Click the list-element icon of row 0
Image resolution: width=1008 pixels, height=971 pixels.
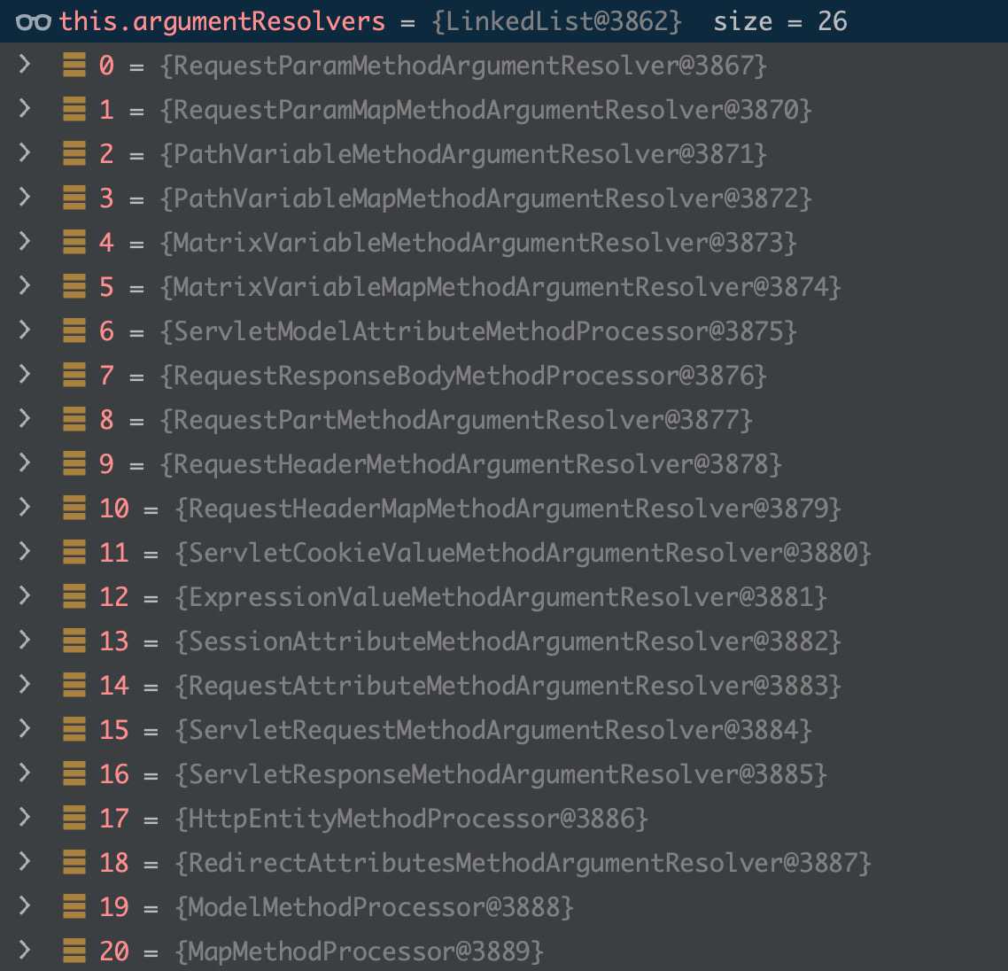pyautogui.click(x=74, y=65)
